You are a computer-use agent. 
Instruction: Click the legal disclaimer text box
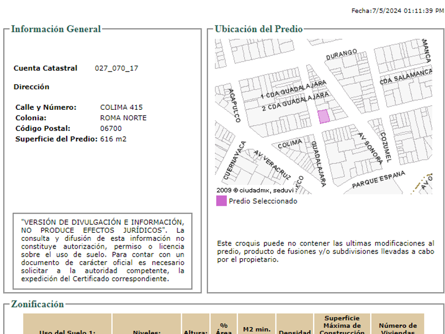click(103, 251)
